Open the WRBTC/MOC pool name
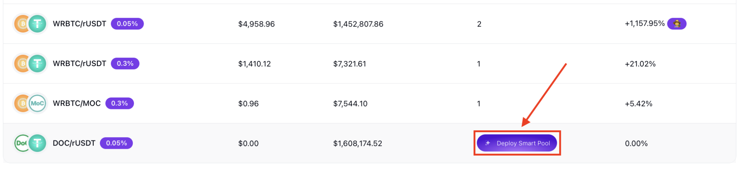This screenshot has height=171, width=740. click(x=77, y=103)
